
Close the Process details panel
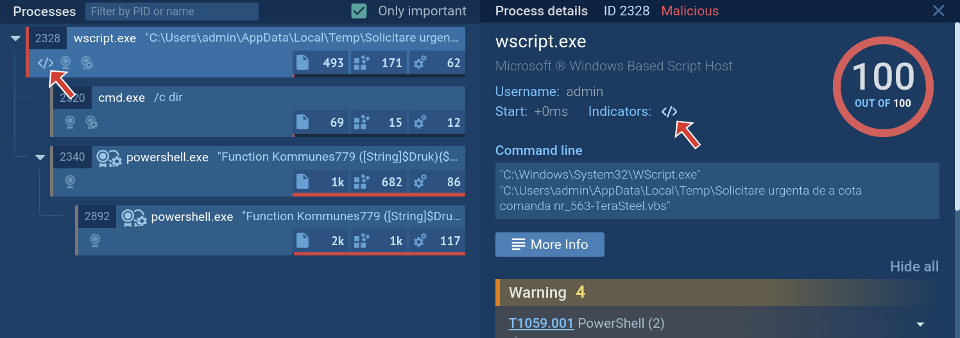pyautogui.click(x=938, y=11)
